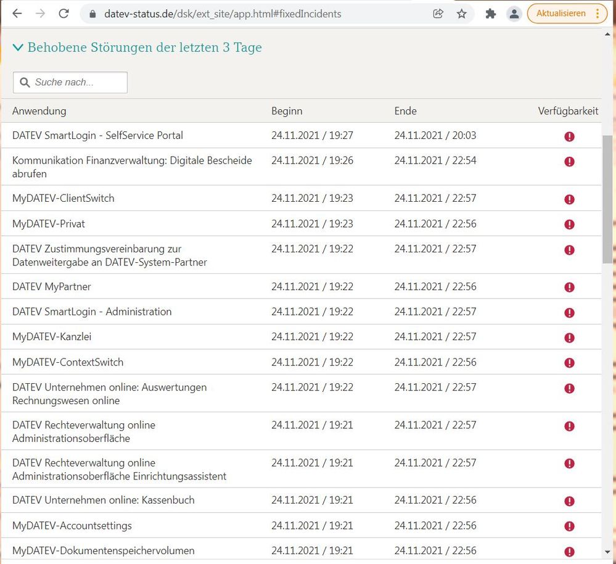Select the MyDATEV-ClientSwitch entry

coord(64,198)
